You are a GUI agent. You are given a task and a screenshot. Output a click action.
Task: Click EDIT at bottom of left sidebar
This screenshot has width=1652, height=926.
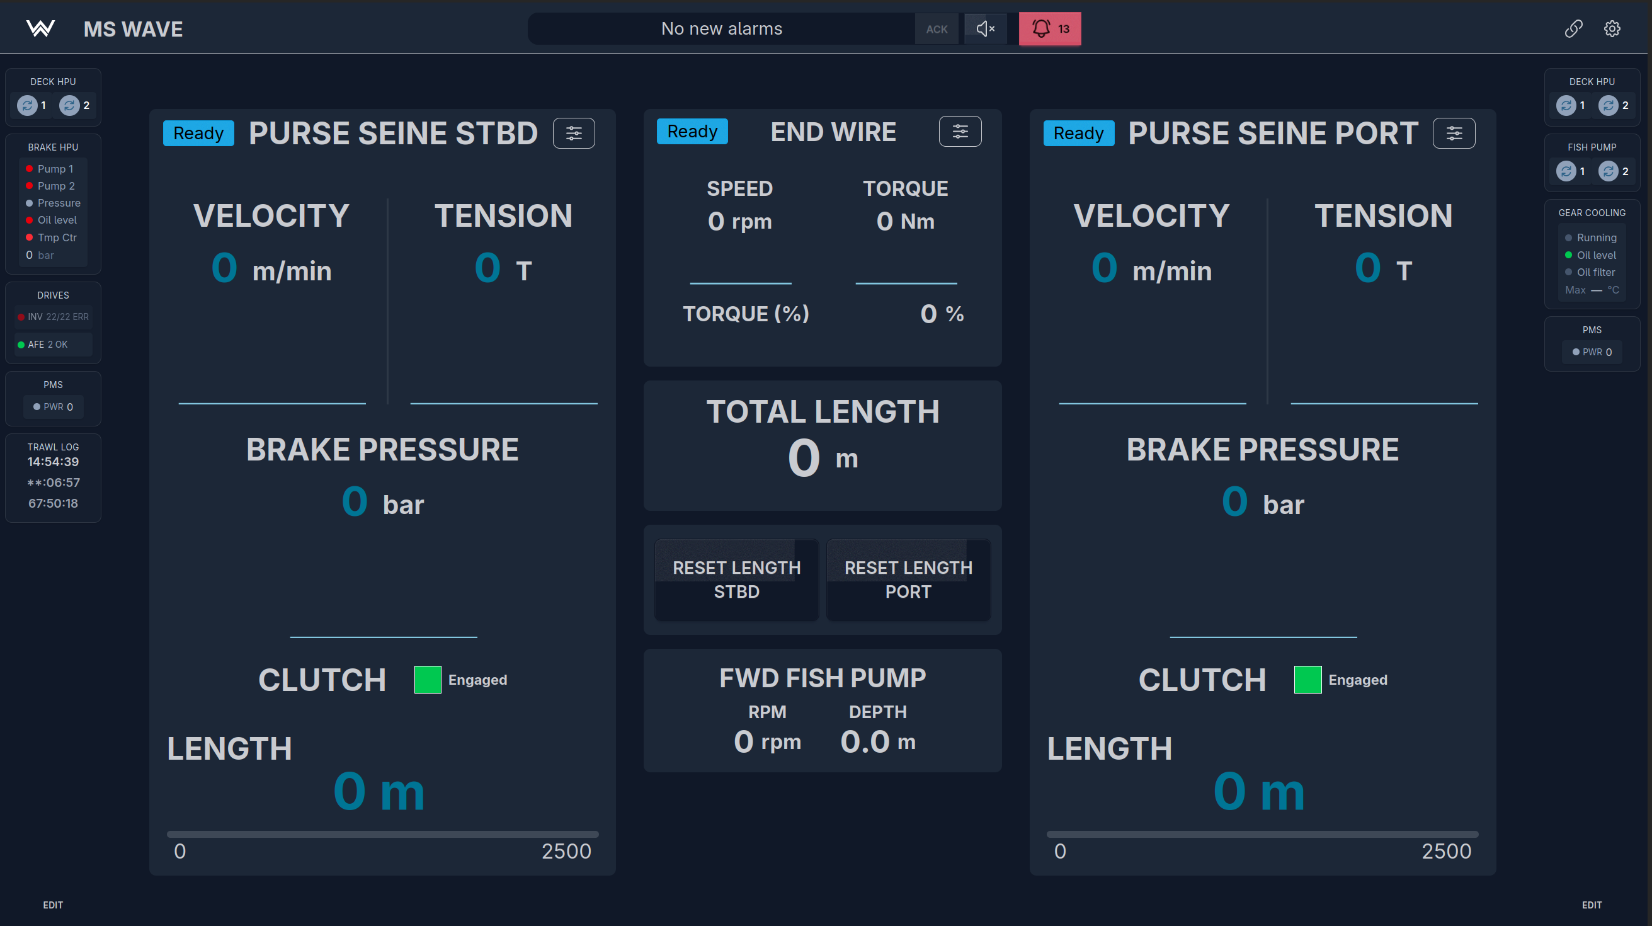click(x=54, y=905)
